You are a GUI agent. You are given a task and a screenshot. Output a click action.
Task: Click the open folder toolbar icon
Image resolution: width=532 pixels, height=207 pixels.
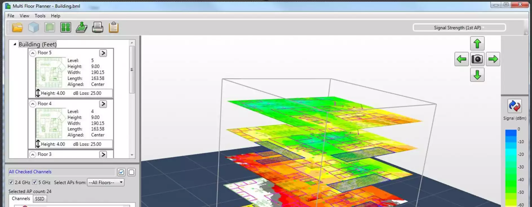17,28
